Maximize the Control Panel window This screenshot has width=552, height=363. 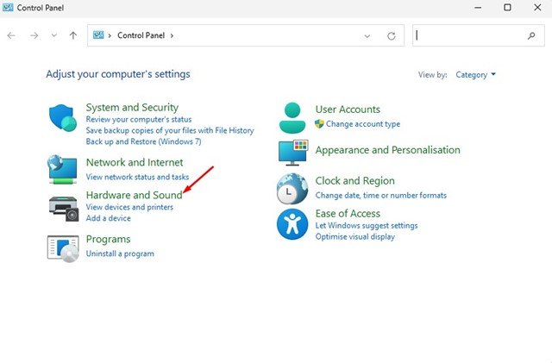(507, 8)
